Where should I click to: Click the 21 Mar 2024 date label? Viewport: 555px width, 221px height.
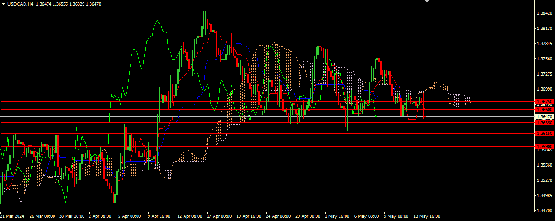point(12,216)
